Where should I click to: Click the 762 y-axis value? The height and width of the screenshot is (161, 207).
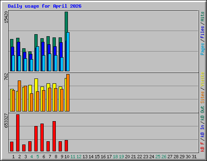coord(6,76)
